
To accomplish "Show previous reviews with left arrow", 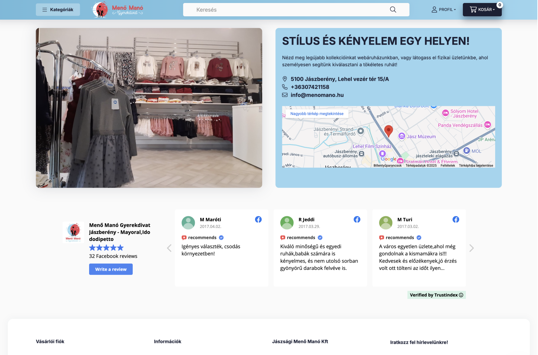I will [x=169, y=248].
